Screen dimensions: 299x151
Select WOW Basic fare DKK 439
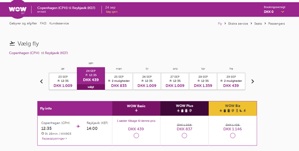(136, 136)
